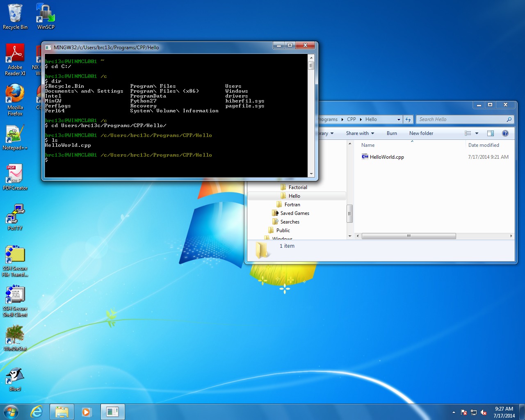
Task: Open HelloWorld.cpp from the file list
Action: point(386,157)
